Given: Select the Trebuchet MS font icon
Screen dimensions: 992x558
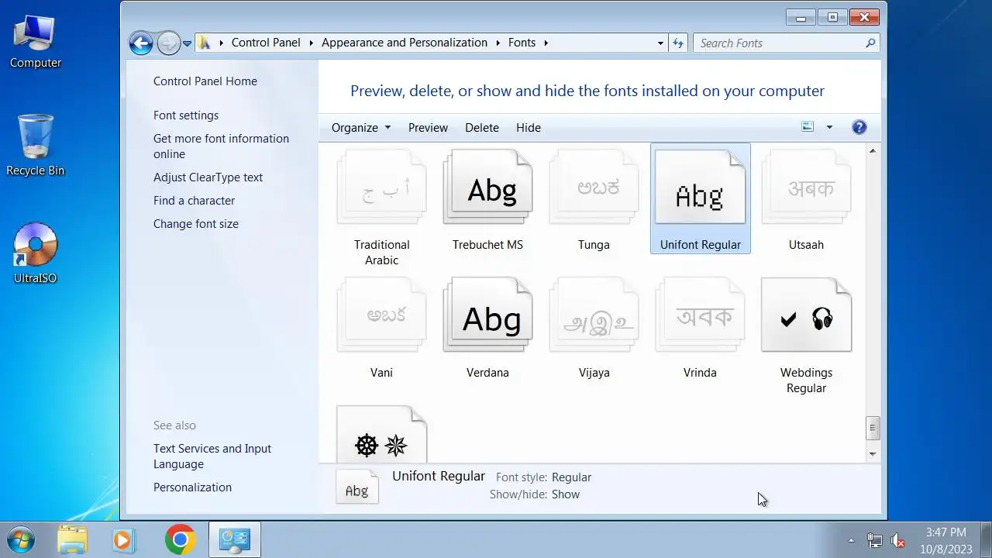Looking at the screenshot, I should pyautogui.click(x=487, y=188).
